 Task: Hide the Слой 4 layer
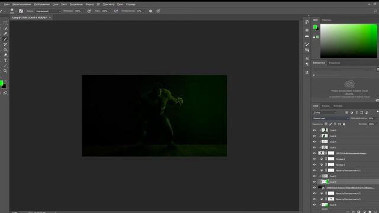pyautogui.click(x=314, y=130)
